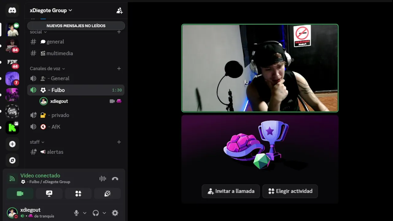The width and height of the screenshot is (393, 221).
Task: Open microphone input options chevron
Action: [x=85, y=213]
